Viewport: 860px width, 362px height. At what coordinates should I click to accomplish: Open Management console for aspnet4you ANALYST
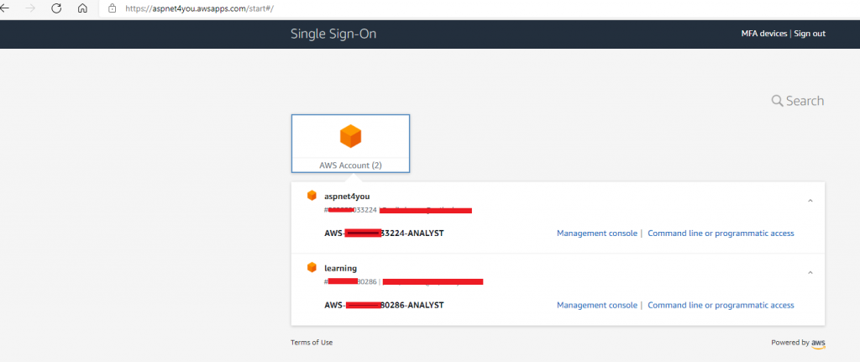597,233
